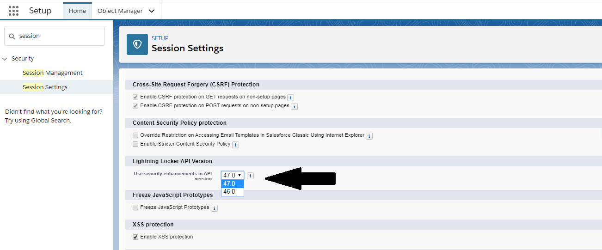Screen dimensions: 602x250
Task: Click the search magnifier icon in Quick Find
Action: [12, 36]
